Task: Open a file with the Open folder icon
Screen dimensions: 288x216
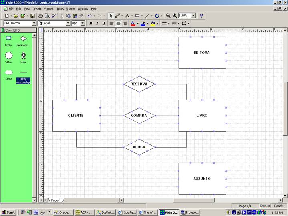Action: click(x=16, y=16)
